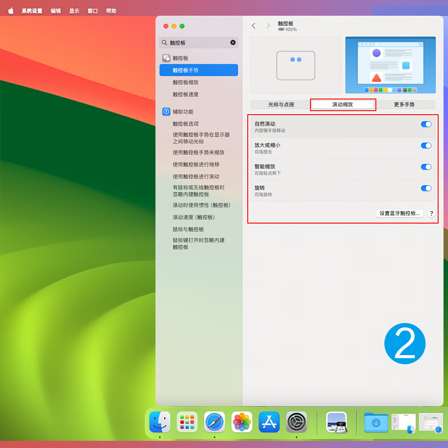448x448 pixels.
Task: Click the trackpad gesture preview image
Action: point(296,65)
